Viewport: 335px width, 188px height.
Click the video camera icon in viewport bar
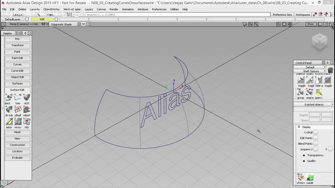250,24
